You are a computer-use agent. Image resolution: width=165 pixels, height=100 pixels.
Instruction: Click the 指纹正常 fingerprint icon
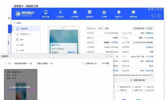145,90
